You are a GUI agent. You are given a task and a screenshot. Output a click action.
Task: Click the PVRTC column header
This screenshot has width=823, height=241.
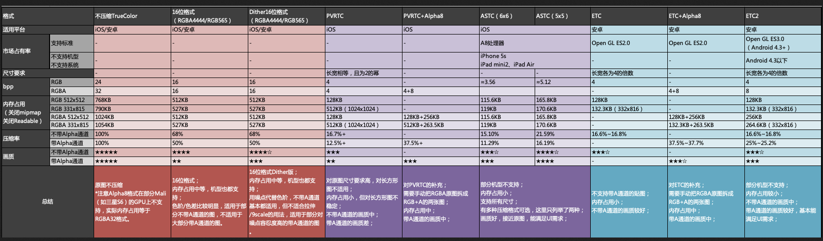click(x=363, y=16)
